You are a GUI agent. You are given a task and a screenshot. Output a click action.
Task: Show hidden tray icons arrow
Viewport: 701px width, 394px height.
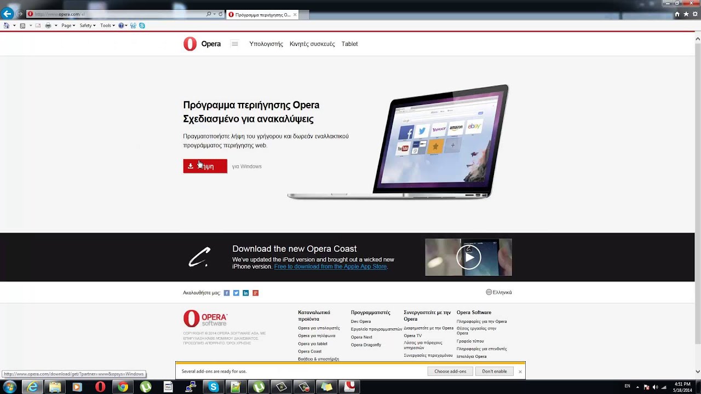(x=637, y=387)
